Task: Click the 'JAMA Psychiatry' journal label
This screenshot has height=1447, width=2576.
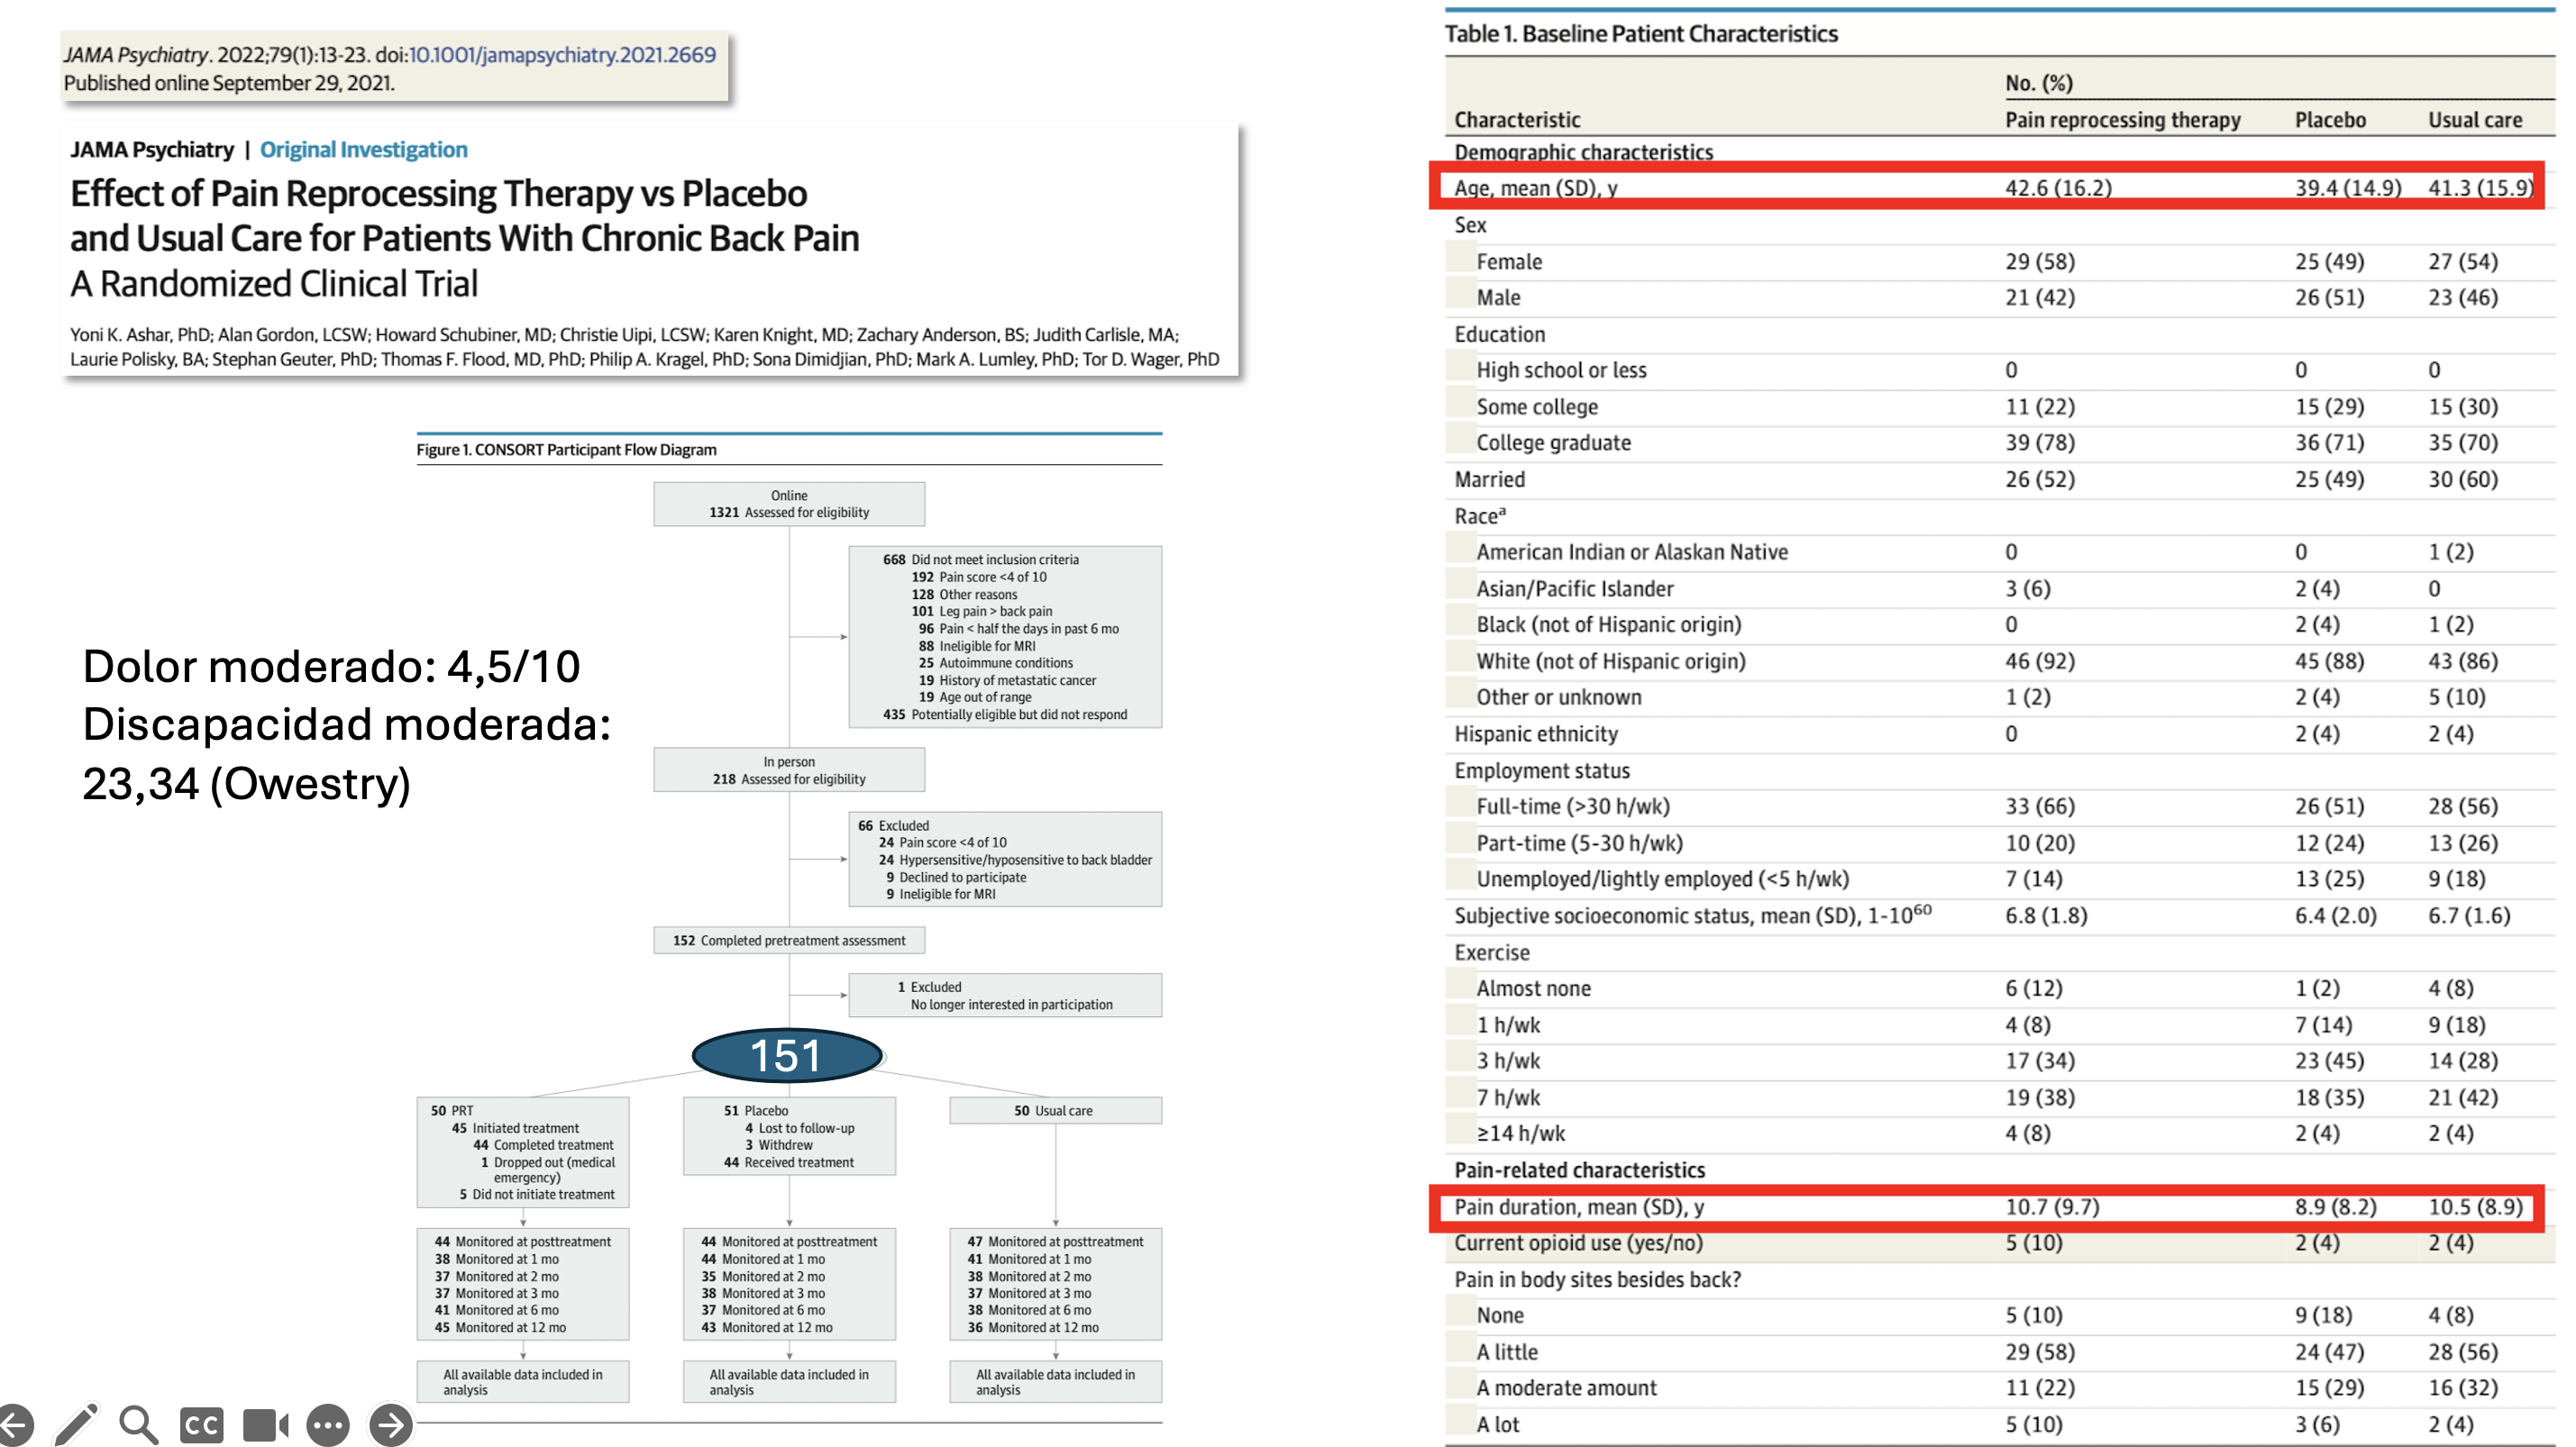Action: click(152, 150)
